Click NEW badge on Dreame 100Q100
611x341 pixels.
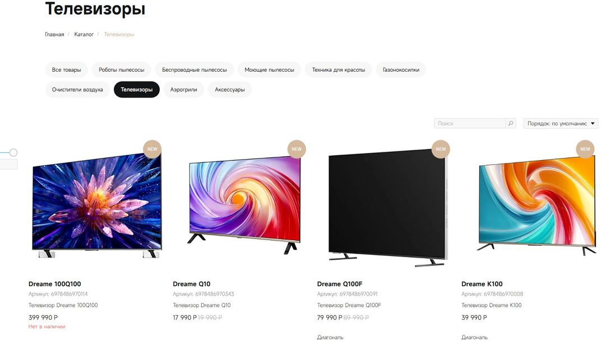click(x=152, y=149)
